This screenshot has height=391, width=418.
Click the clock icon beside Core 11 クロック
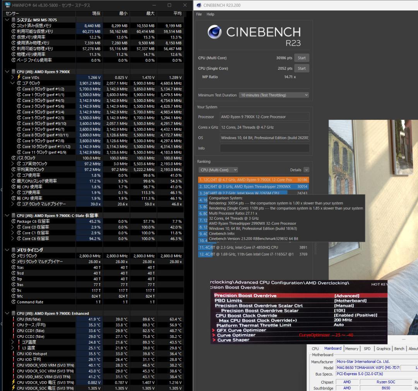(19, 152)
